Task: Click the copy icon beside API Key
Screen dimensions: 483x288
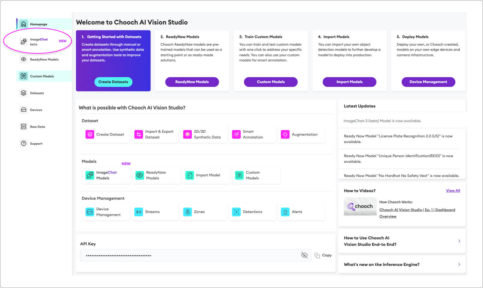Action: click(x=317, y=255)
